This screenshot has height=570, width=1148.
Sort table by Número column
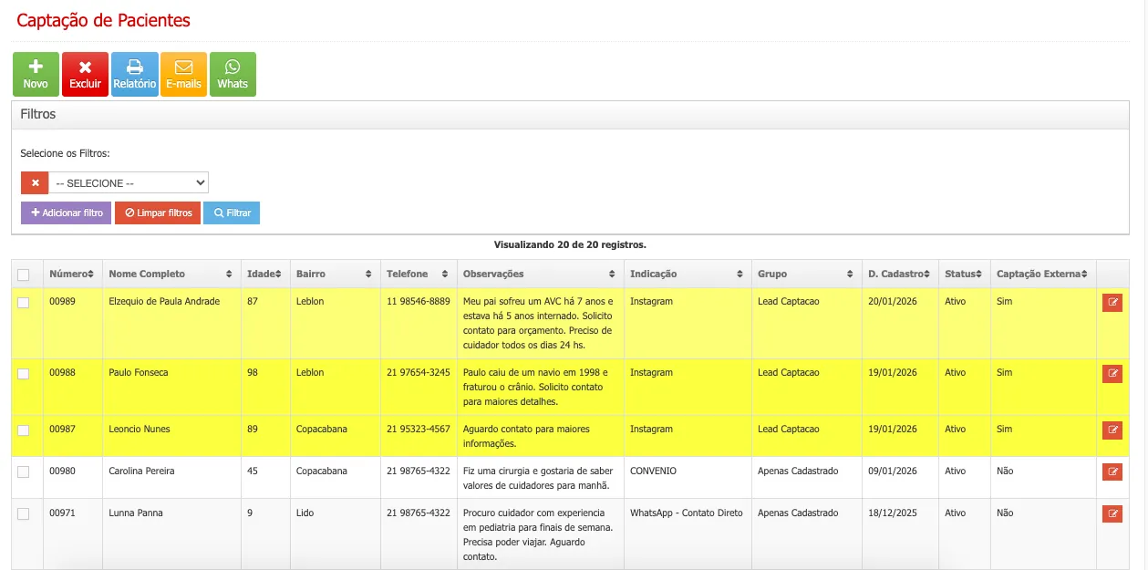click(72, 274)
